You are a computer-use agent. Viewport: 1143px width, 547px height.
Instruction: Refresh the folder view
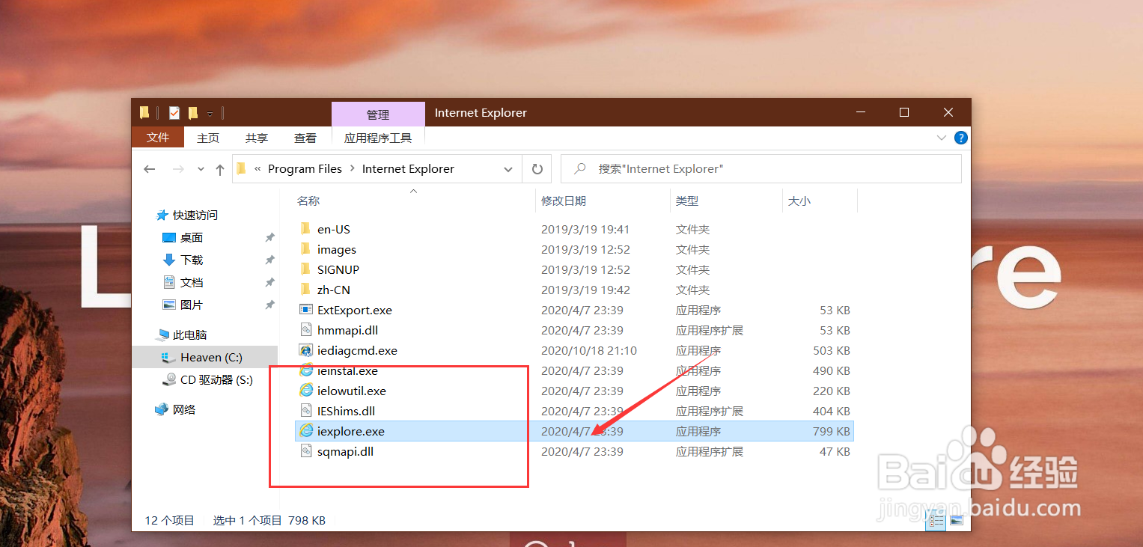coord(537,169)
